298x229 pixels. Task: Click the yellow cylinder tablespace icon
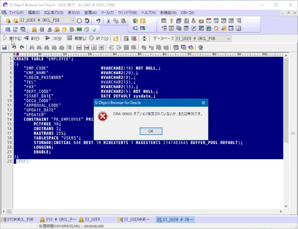[x=64, y=29]
